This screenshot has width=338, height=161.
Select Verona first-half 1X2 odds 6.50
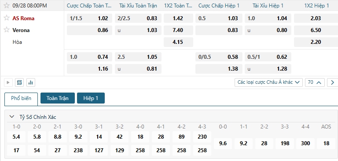tap(316, 30)
